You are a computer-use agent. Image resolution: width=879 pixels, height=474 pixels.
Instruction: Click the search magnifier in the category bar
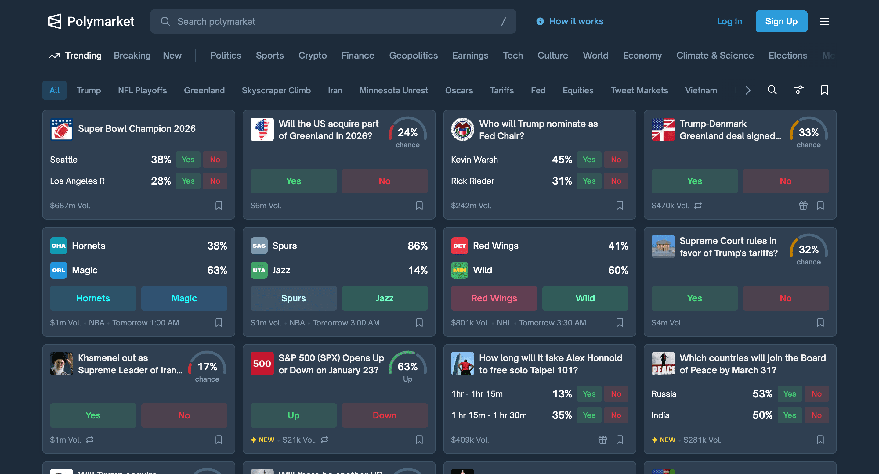point(772,90)
